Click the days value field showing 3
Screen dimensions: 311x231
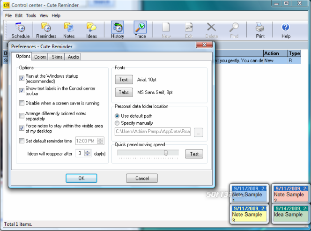(x=80, y=153)
